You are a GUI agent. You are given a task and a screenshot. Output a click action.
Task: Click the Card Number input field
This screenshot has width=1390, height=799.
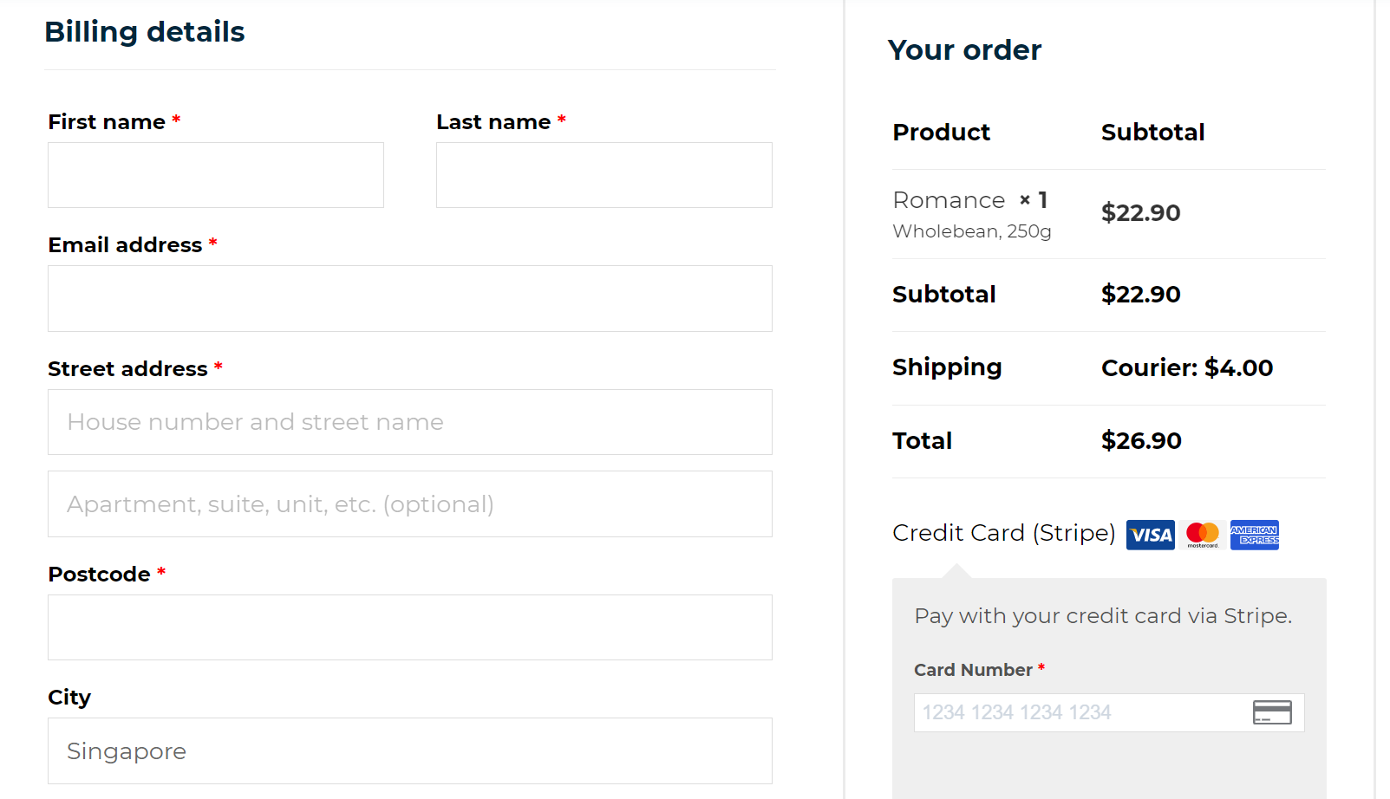click(1109, 712)
